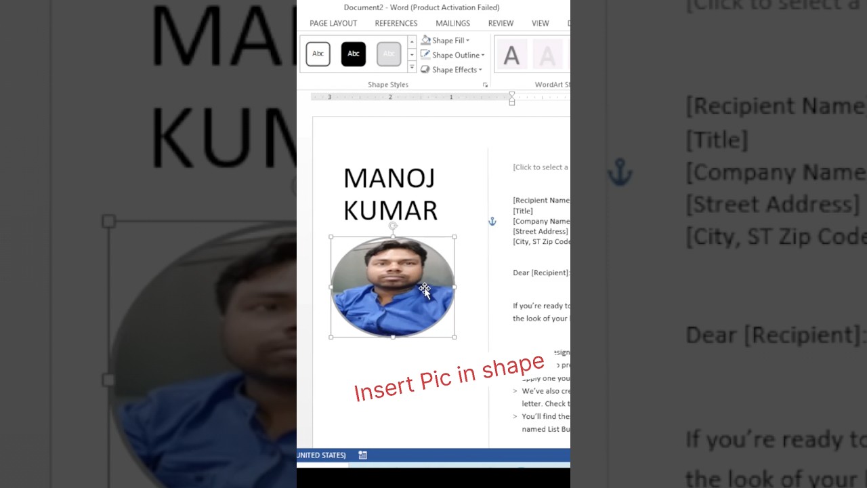Click the date placeholder [Click to select a
The width and height of the screenshot is (867, 488).
click(541, 167)
